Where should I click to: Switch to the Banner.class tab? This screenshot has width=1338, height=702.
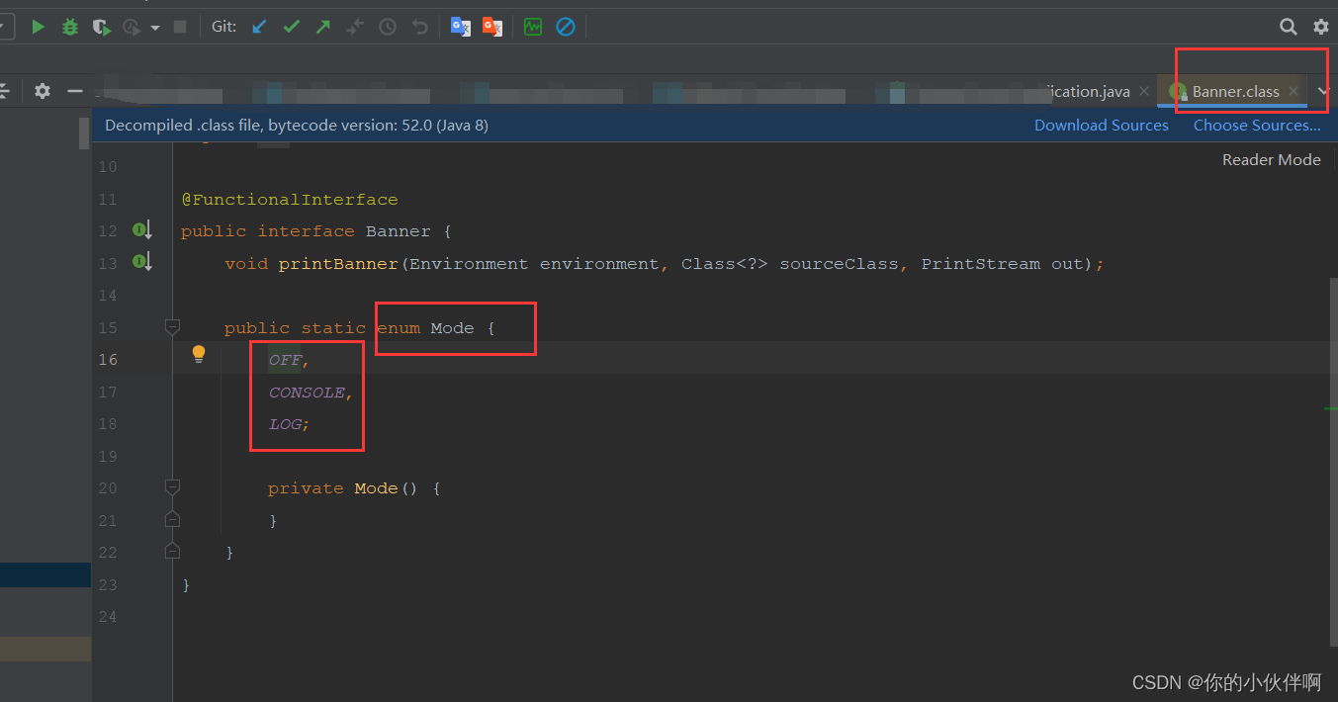[x=1235, y=91]
